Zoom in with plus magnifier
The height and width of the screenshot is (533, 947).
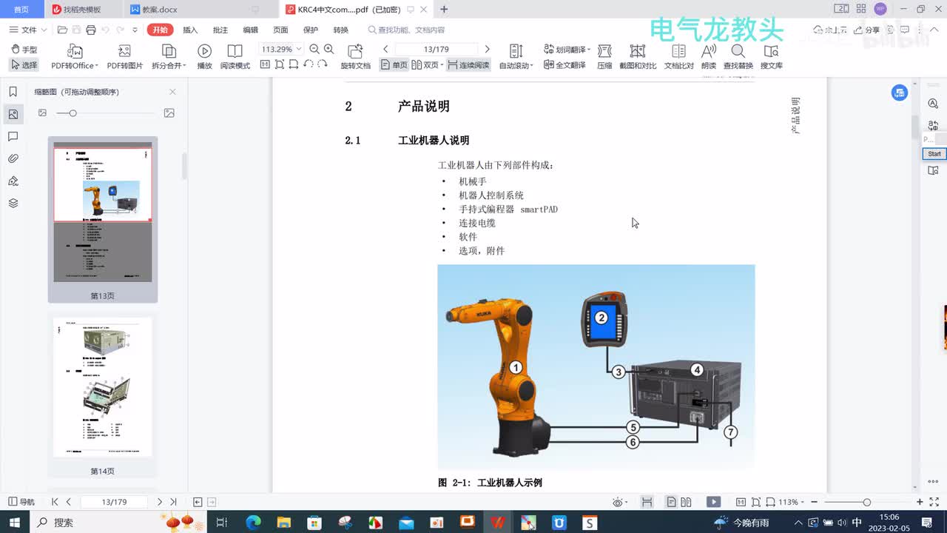click(329, 49)
